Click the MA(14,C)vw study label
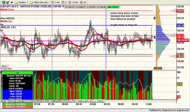190x112 pixels. pyautogui.click(x=7, y=9)
